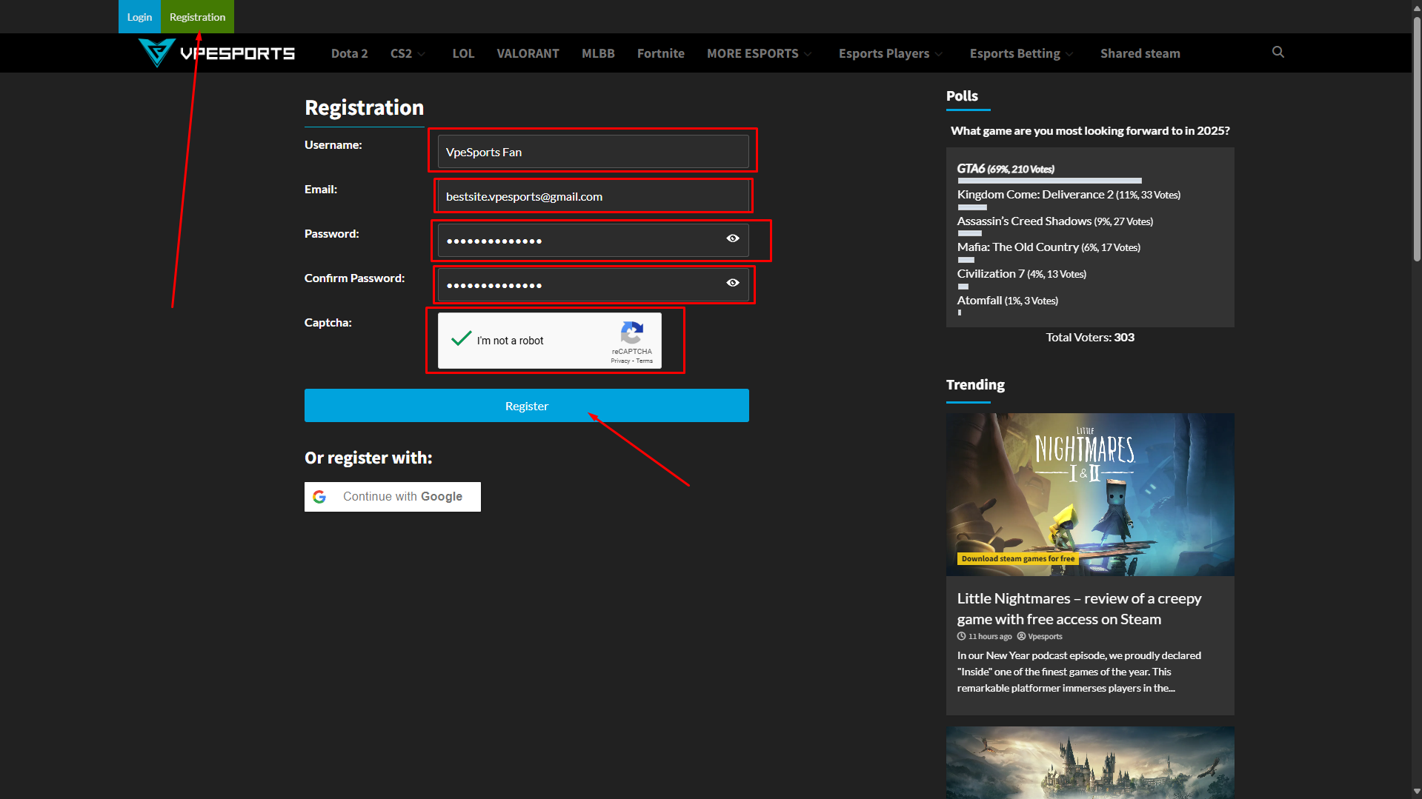Click the Kingdom Come poll result bar

pyautogui.click(x=972, y=207)
